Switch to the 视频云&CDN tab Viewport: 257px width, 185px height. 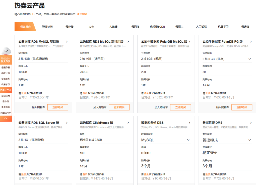(x=157, y=27)
